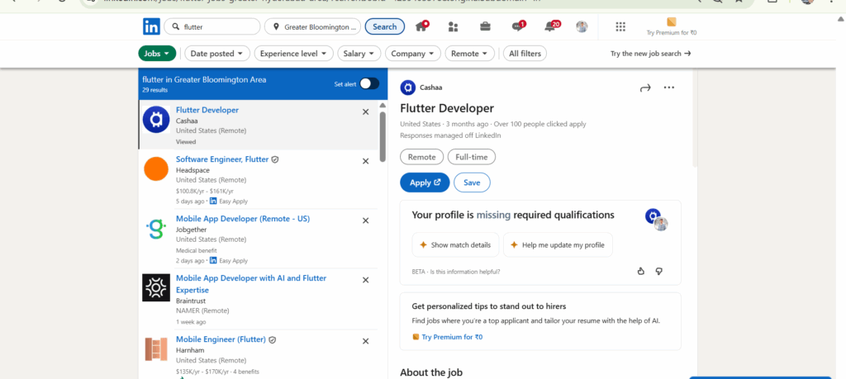Viewport: 846px width, 379px height.
Task: Open the three-dot more options menu
Action: [669, 88]
